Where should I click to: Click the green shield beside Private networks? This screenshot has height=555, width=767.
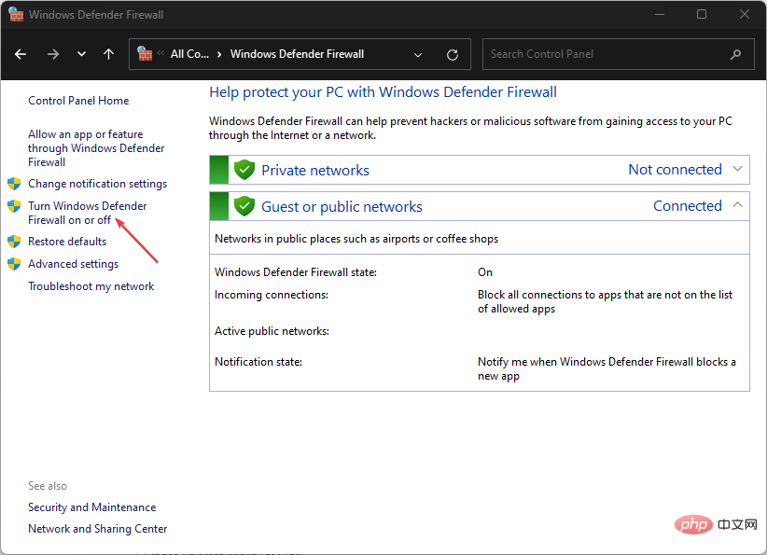(244, 170)
